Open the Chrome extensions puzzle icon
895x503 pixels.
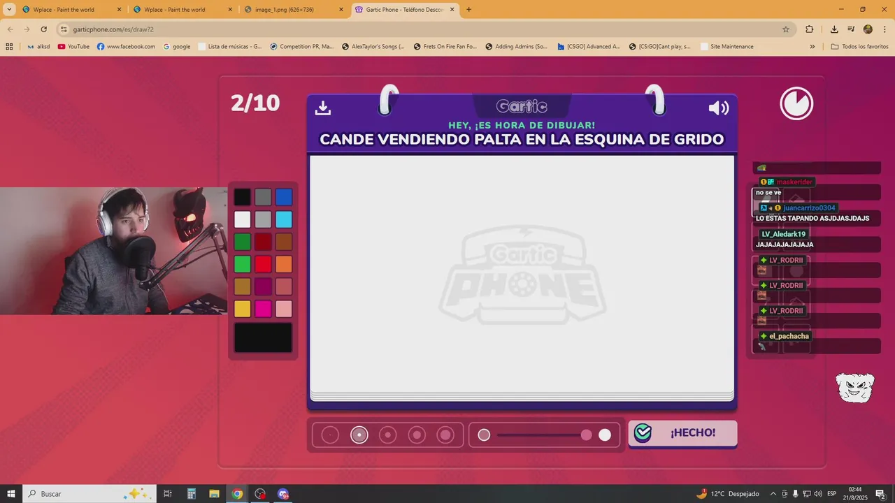pyautogui.click(x=810, y=29)
